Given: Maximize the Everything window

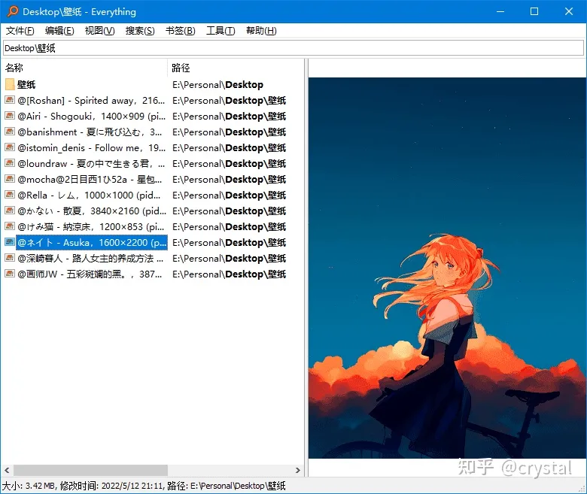Looking at the screenshot, I should [x=534, y=11].
